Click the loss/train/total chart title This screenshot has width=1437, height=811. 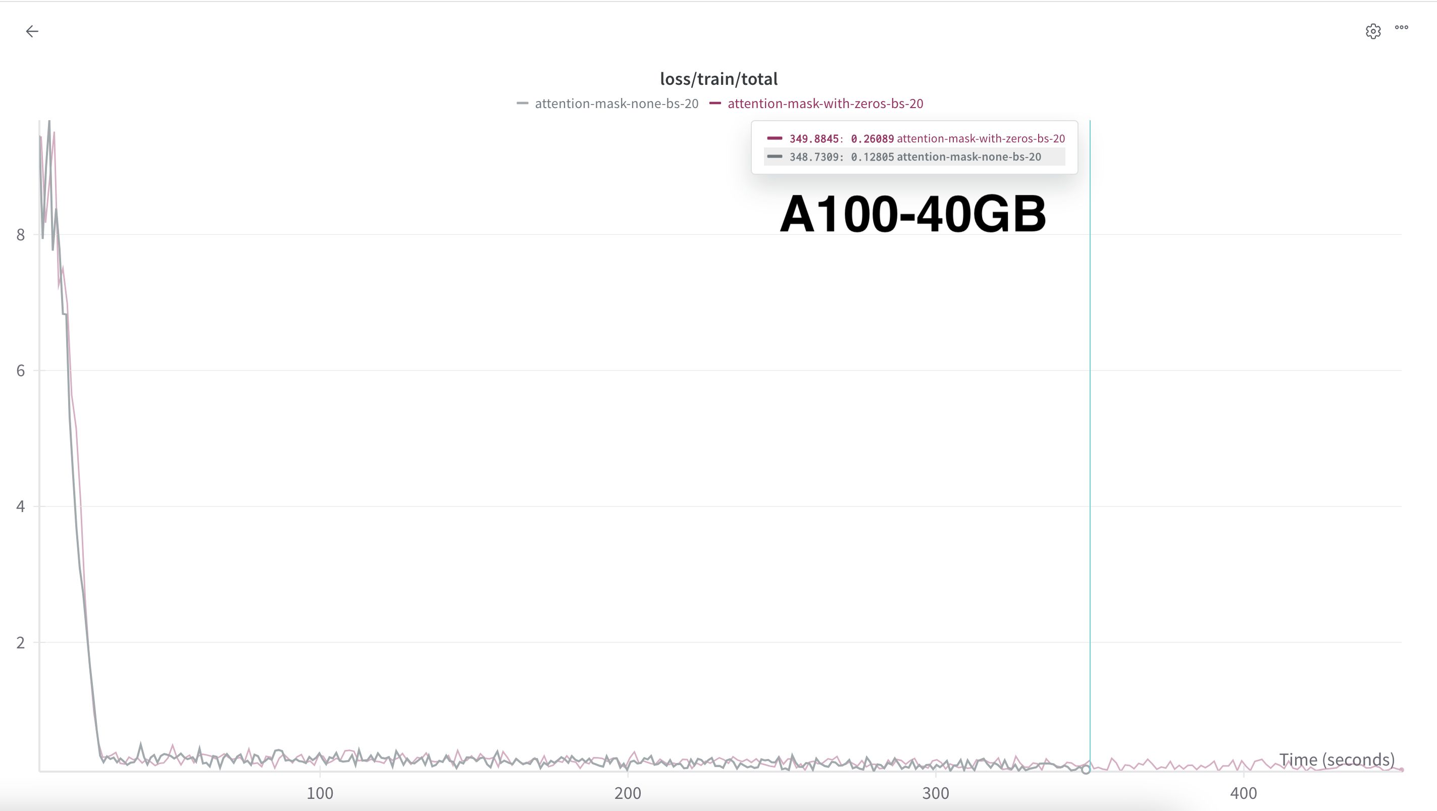[x=718, y=79]
